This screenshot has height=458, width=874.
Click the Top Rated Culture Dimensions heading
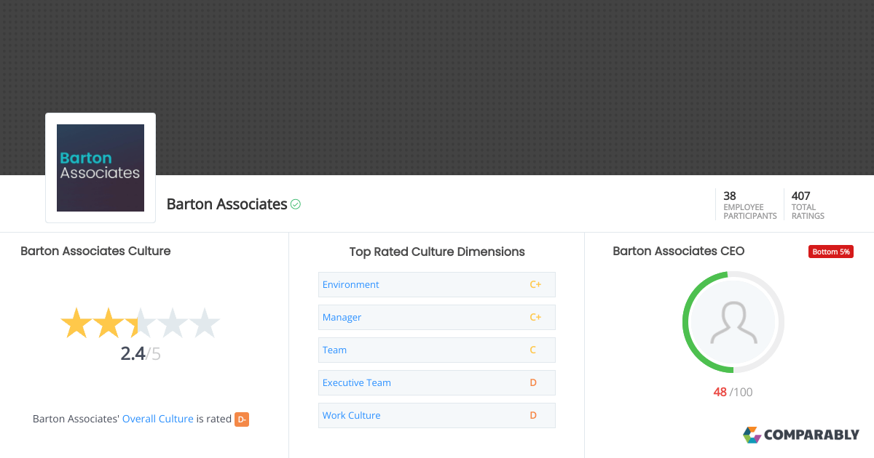[437, 252]
